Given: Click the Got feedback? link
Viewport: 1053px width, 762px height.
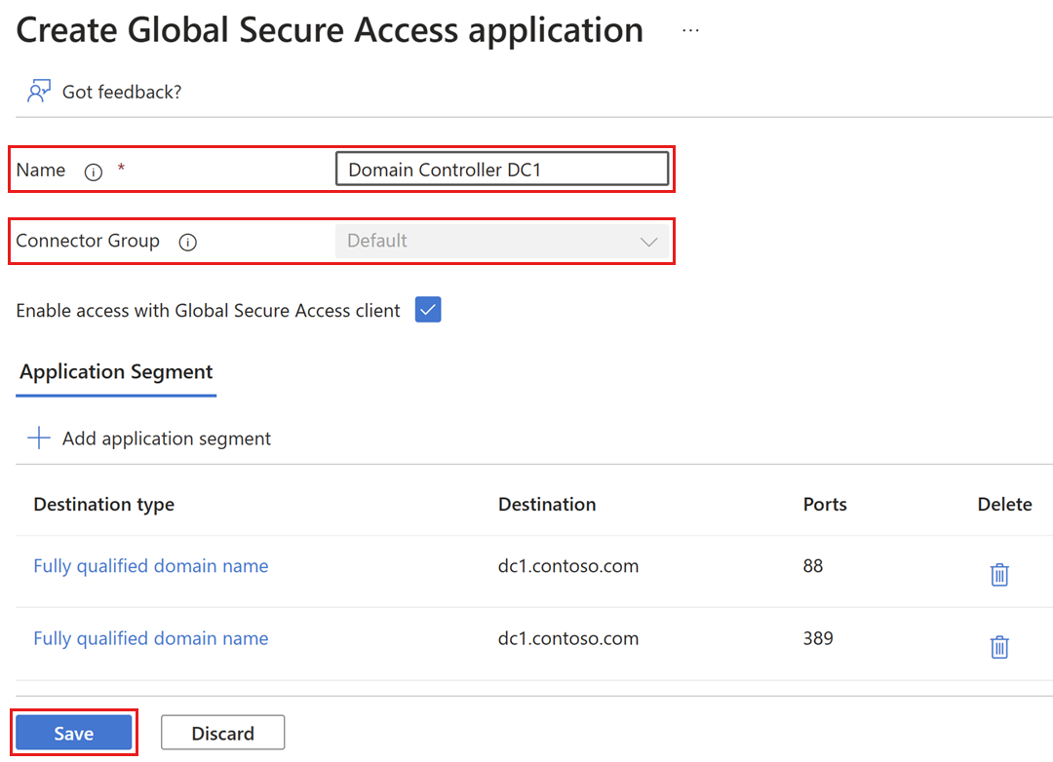Looking at the screenshot, I should tap(122, 92).
